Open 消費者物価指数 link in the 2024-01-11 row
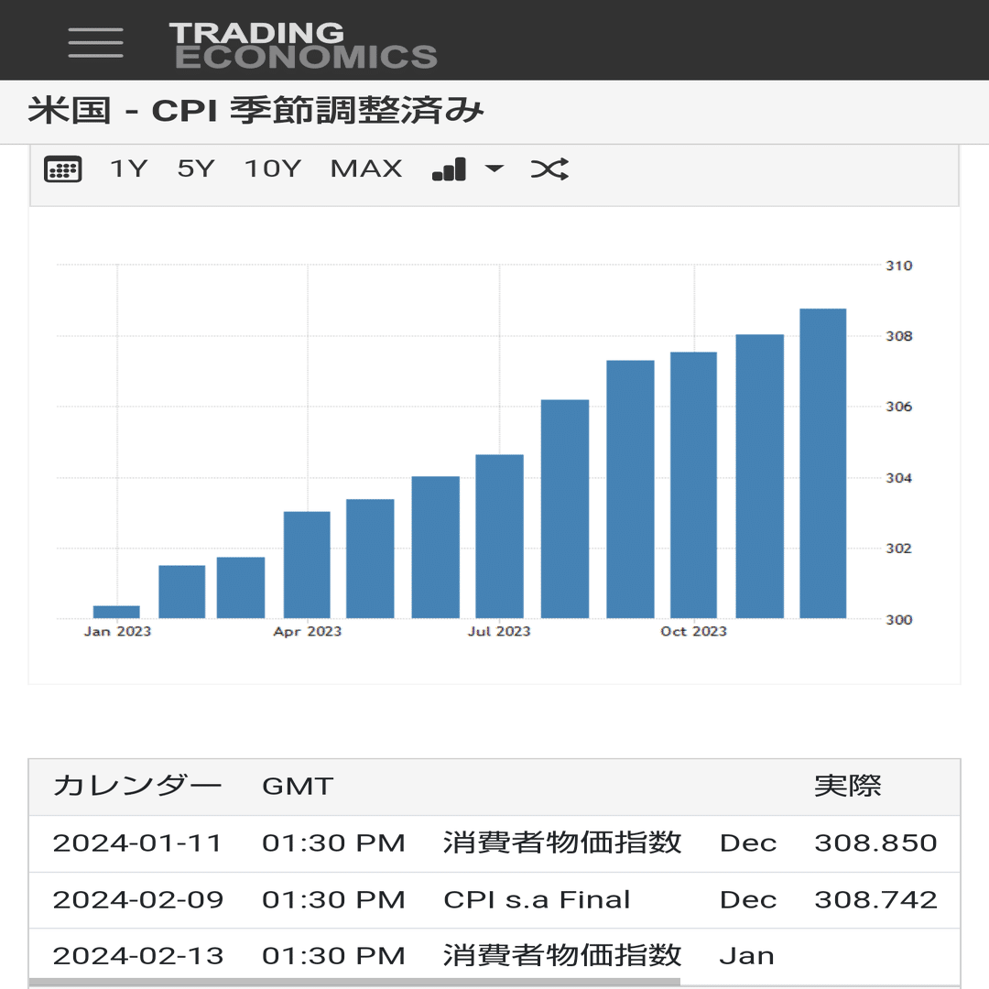 (x=562, y=842)
